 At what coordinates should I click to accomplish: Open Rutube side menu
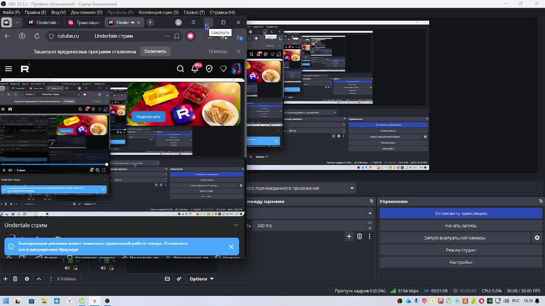9,69
